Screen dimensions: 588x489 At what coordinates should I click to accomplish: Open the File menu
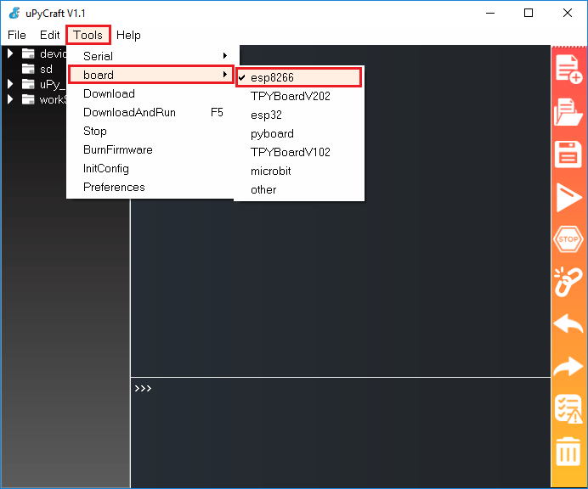point(16,35)
